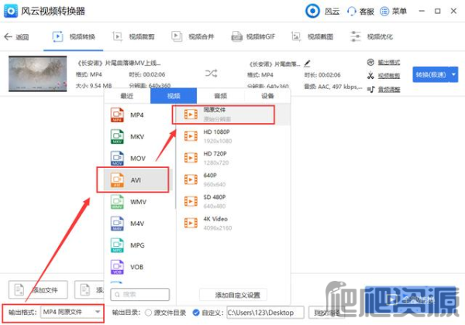Edit output file name pencil icon
This screenshot has height=325, width=465.
pos(307,63)
